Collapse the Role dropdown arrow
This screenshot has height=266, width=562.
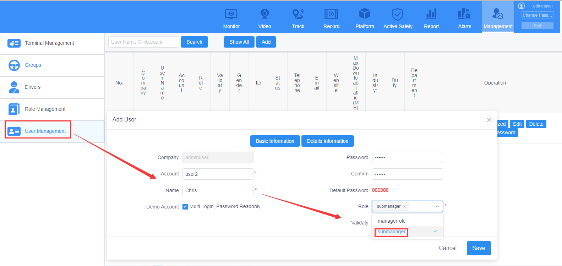[x=437, y=206]
